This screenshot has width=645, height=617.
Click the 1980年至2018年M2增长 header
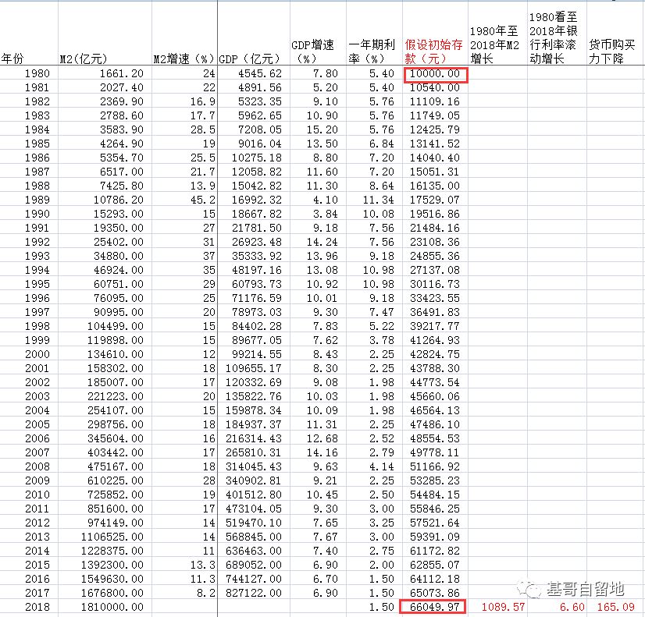494,44
